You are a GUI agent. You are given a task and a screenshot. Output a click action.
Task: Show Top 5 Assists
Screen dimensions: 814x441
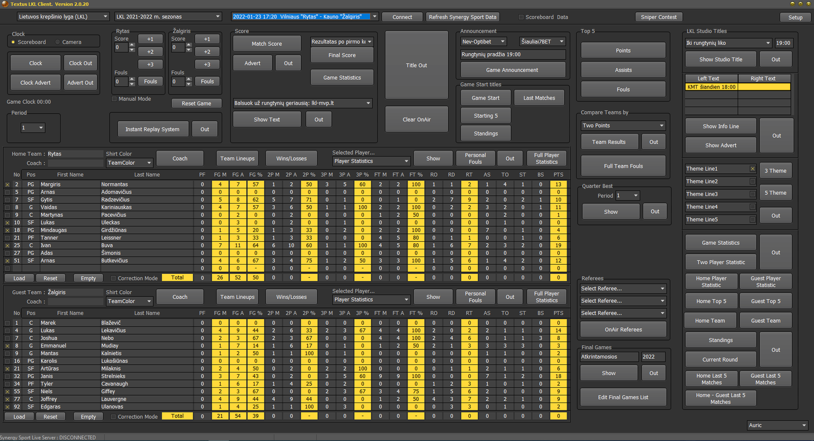(623, 70)
